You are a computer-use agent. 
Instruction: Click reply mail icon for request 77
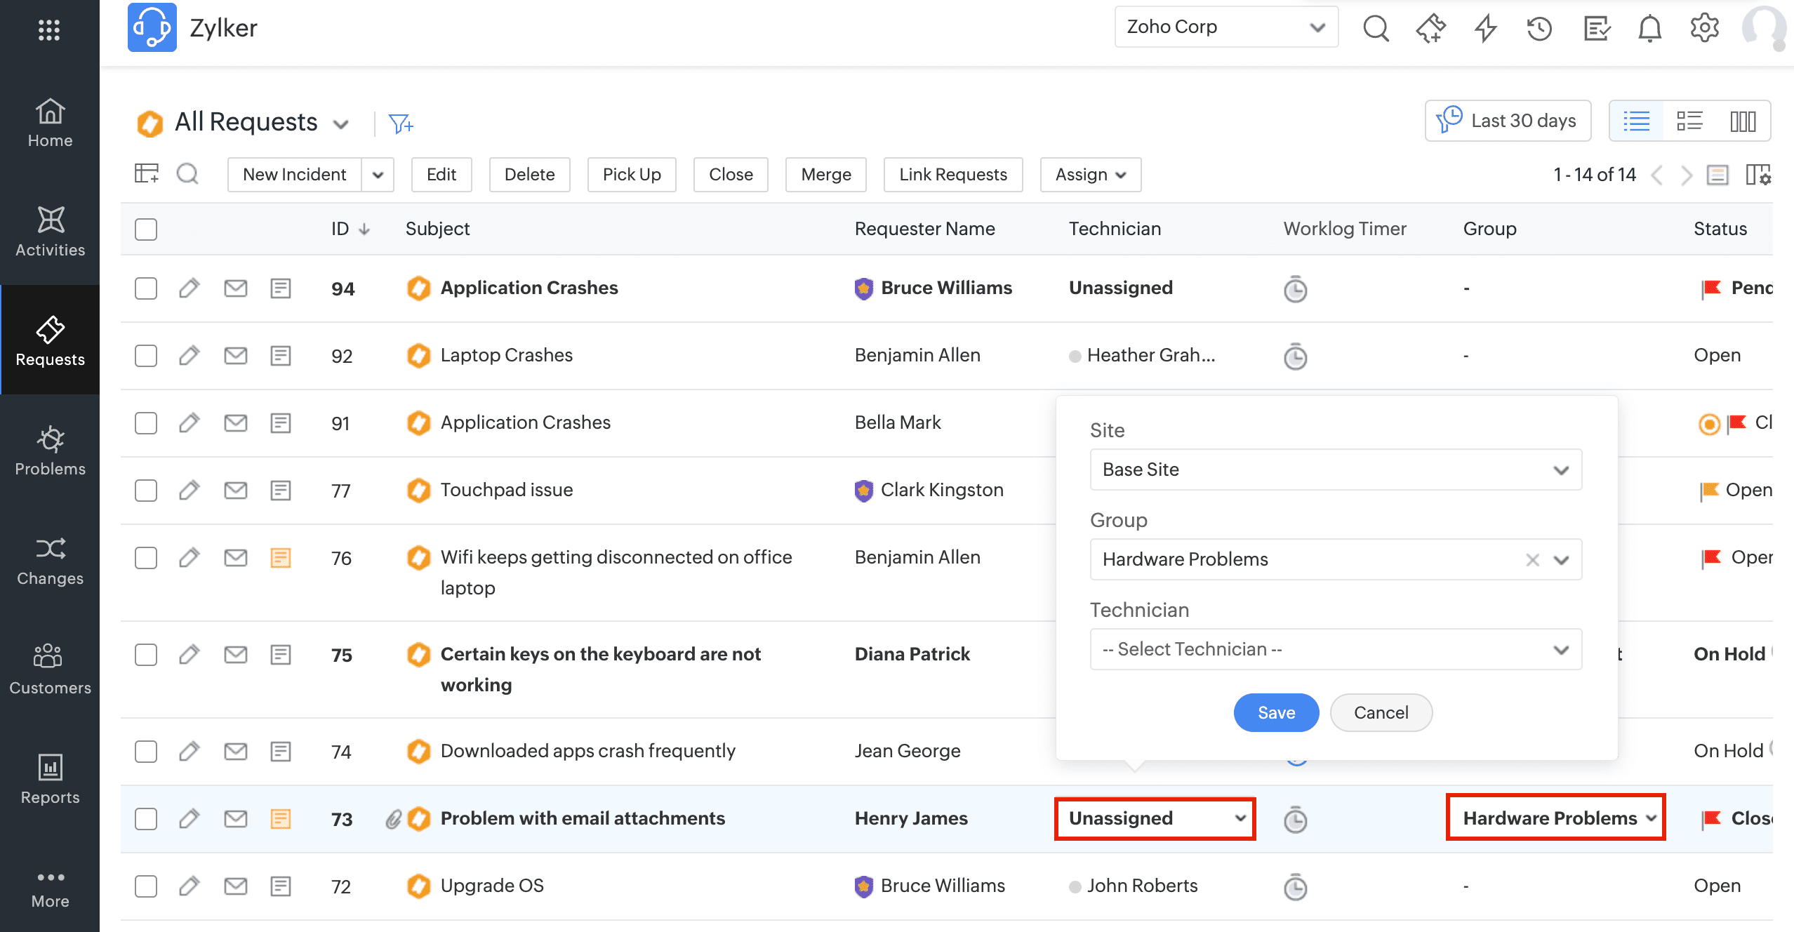pos(235,491)
